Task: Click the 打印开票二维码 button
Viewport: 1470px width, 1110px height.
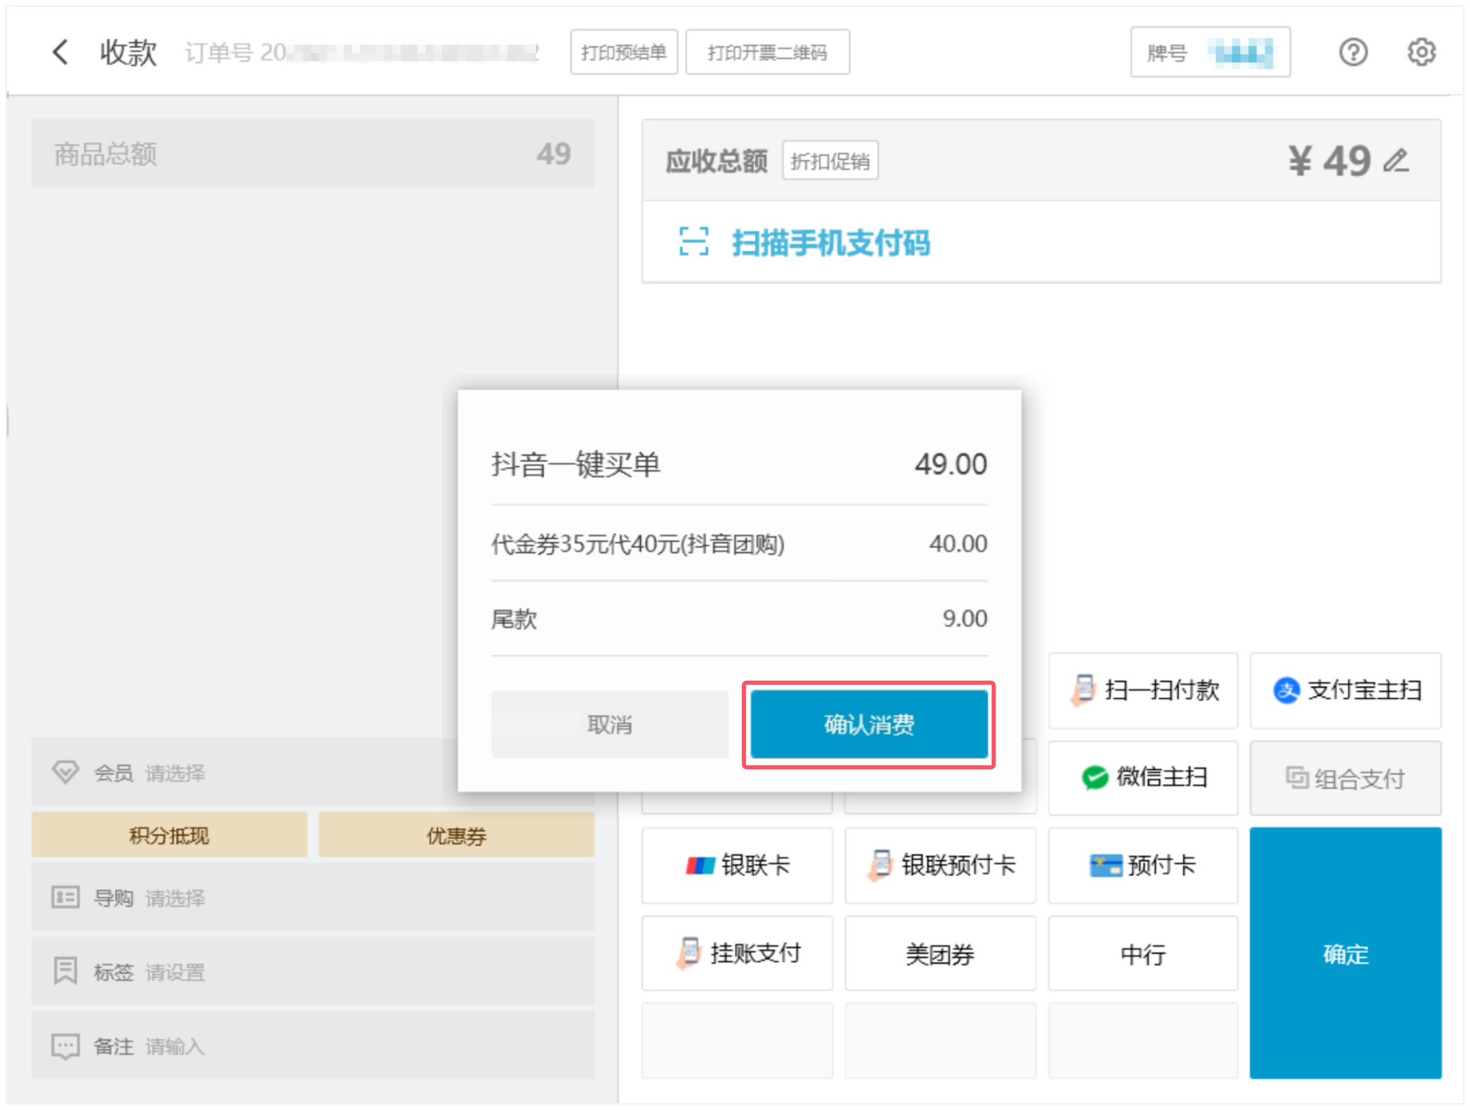Action: click(767, 52)
